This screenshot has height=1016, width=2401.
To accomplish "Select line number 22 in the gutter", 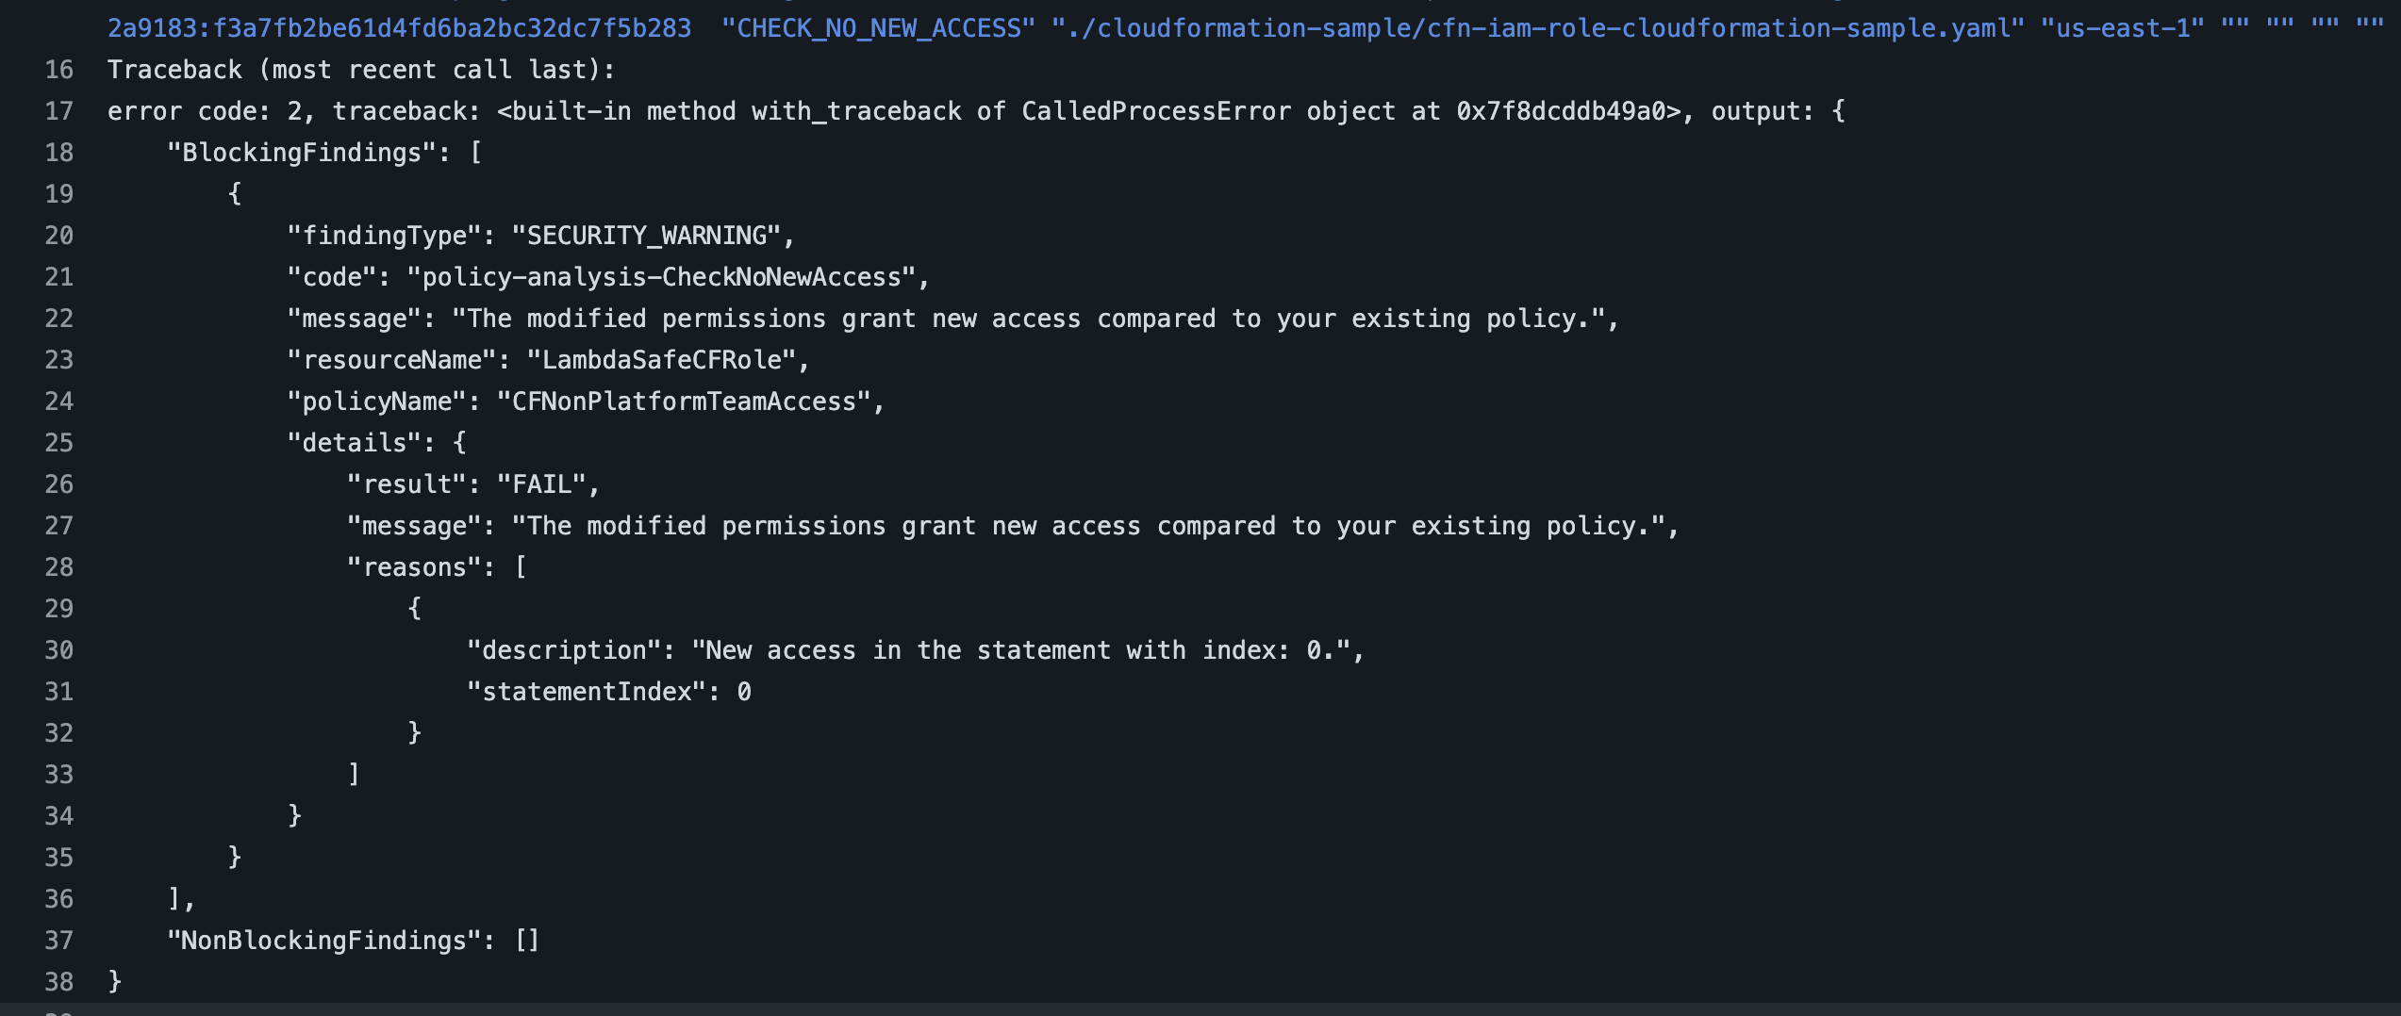I will (x=58, y=319).
